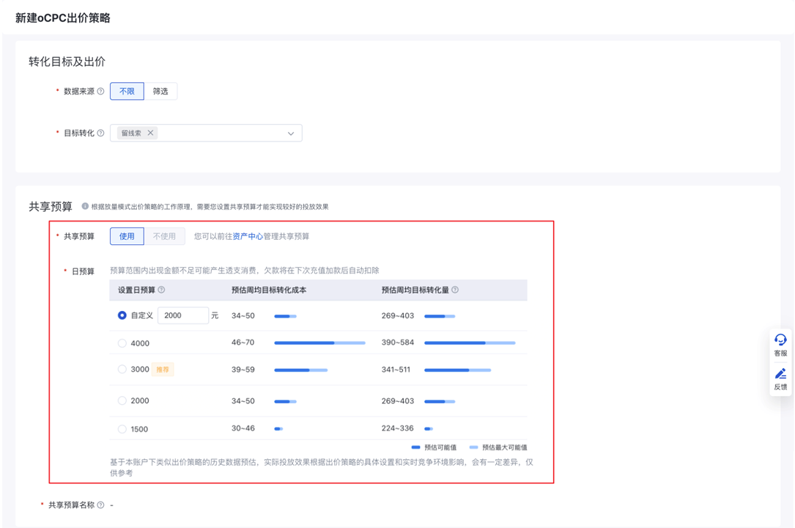The width and height of the screenshot is (795, 528).
Task: Click 使用 to enable shared budget
Action: (x=127, y=236)
